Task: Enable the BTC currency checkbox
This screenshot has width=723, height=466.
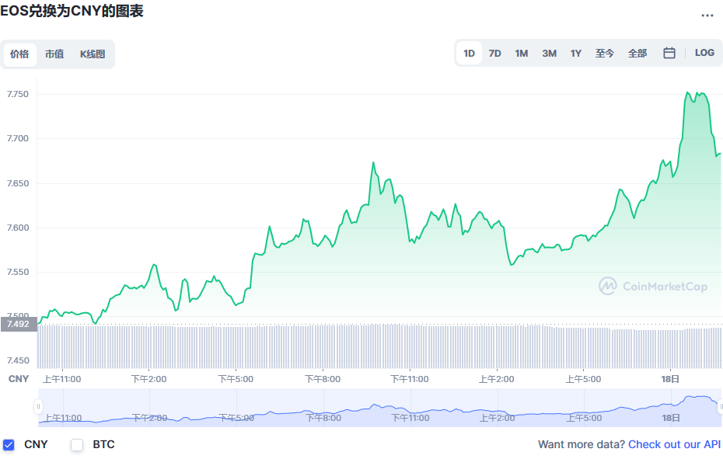Action: click(77, 445)
